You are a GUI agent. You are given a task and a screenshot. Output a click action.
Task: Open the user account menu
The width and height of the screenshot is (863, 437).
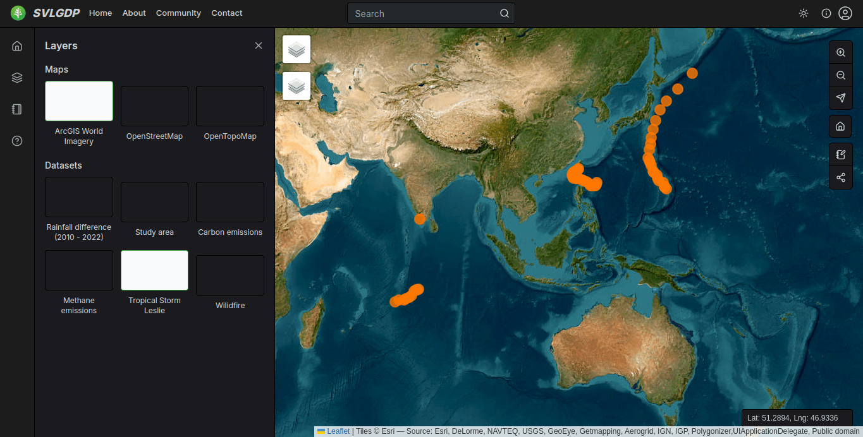point(845,13)
